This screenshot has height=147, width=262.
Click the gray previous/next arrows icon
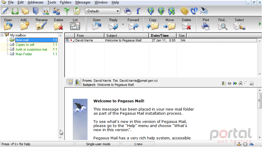coord(229,83)
